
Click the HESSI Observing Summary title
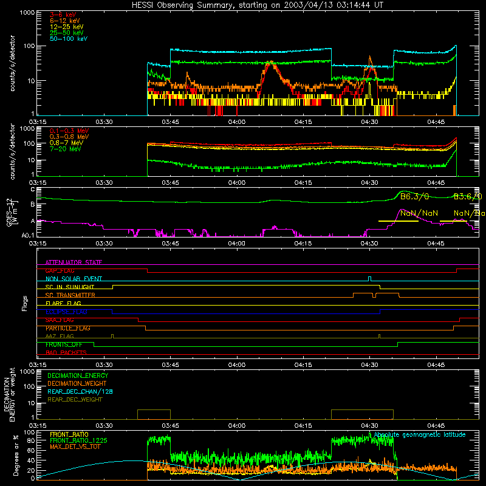(258, 5)
